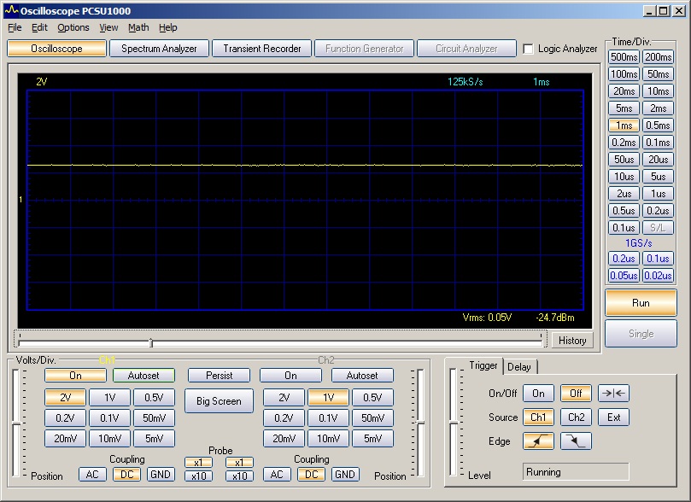Image resolution: width=691 pixels, height=502 pixels.
Task: Select x10 probe for Ch1
Action: click(x=198, y=476)
